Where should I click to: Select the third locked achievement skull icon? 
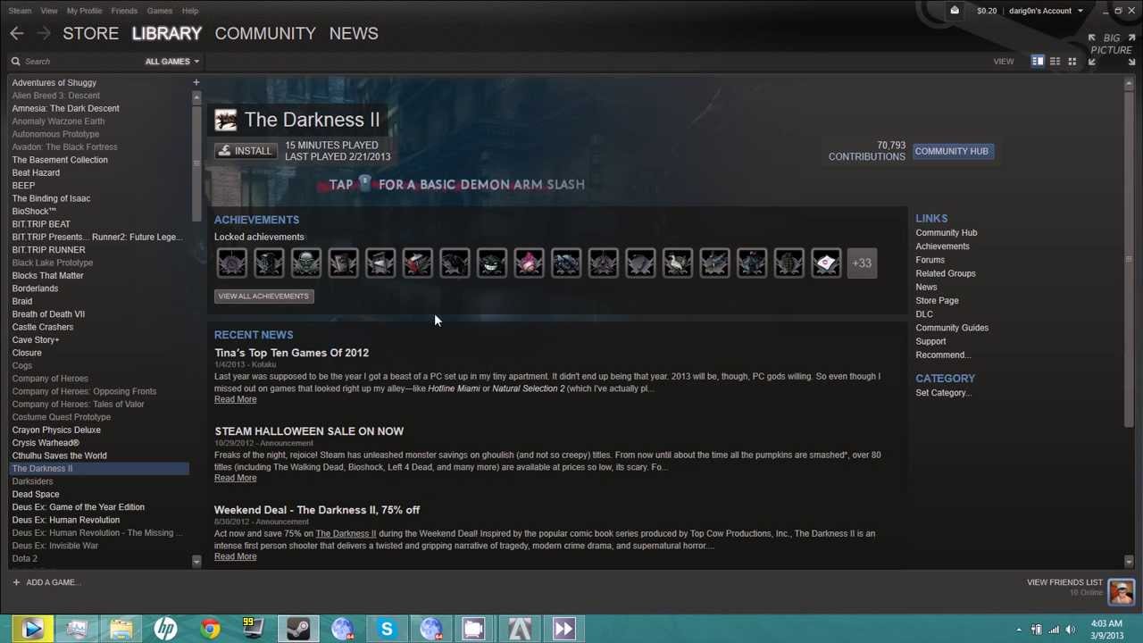tap(305, 263)
